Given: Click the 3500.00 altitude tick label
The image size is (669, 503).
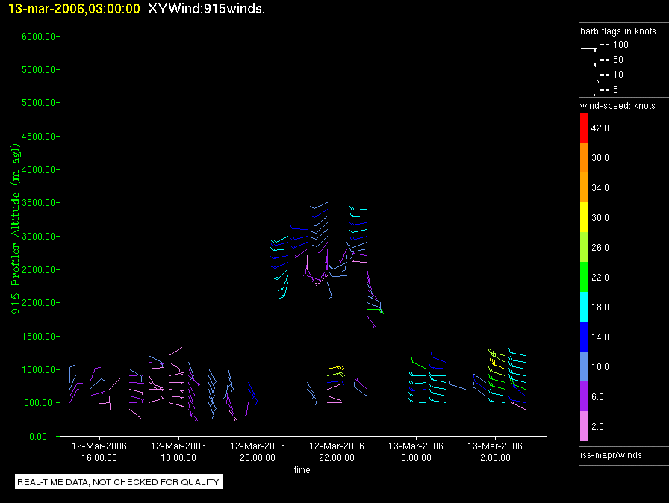Looking at the screenshot, I should [38, 203].
